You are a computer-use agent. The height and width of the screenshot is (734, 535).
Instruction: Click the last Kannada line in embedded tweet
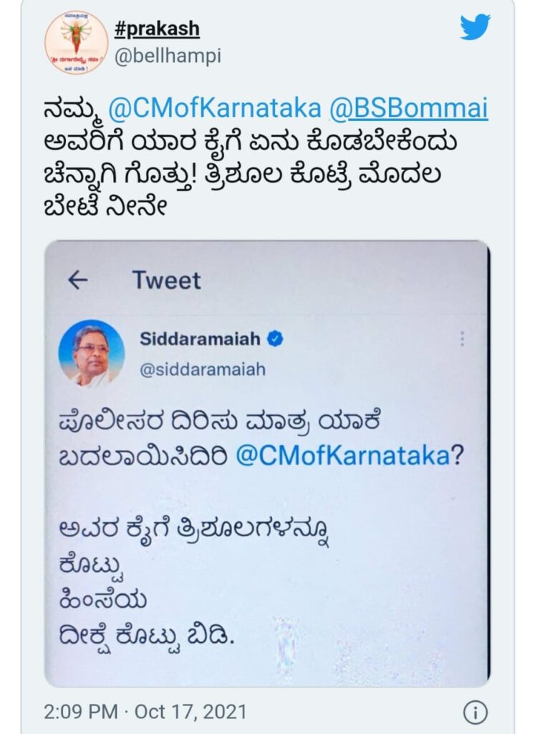146,635
